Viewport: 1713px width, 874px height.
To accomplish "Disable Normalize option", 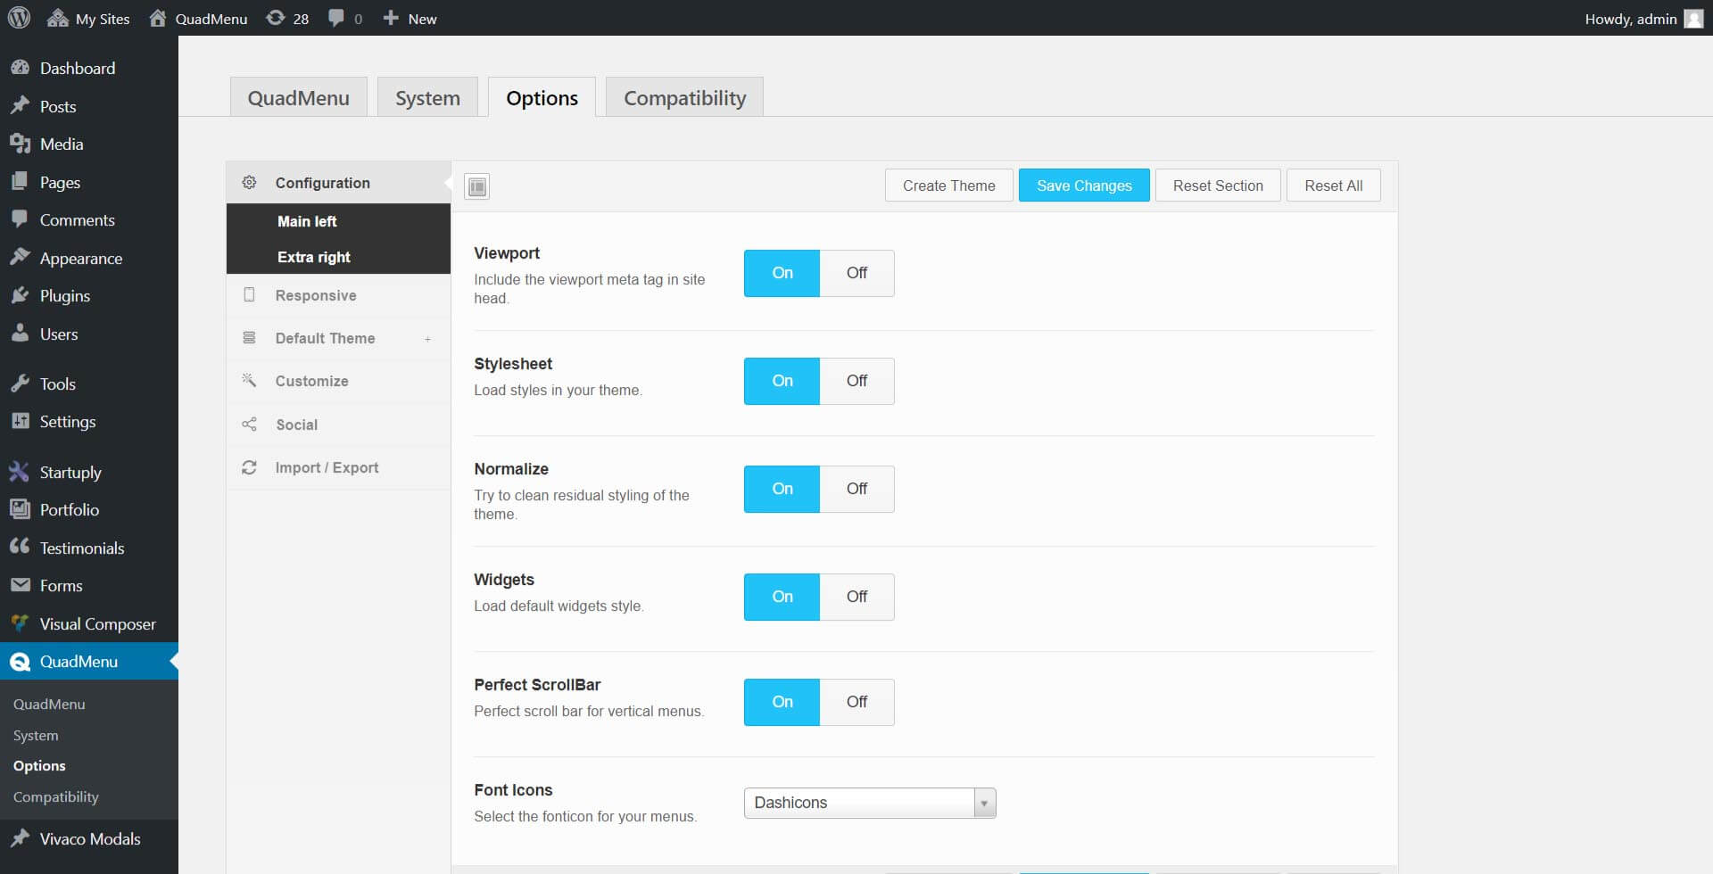I will (x=856, y=489).
